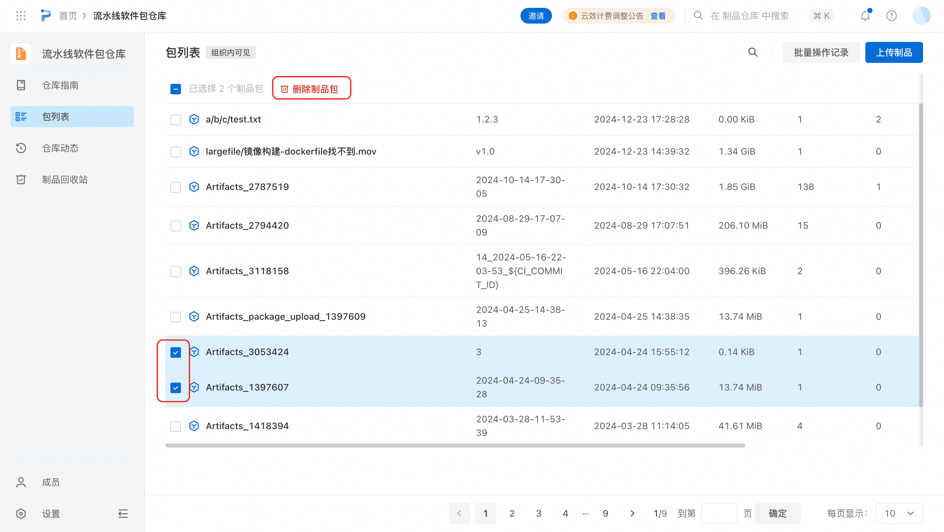Check the Artifacts_2794420 checkbox
944x532 pixels.
[x=176, y=226]
